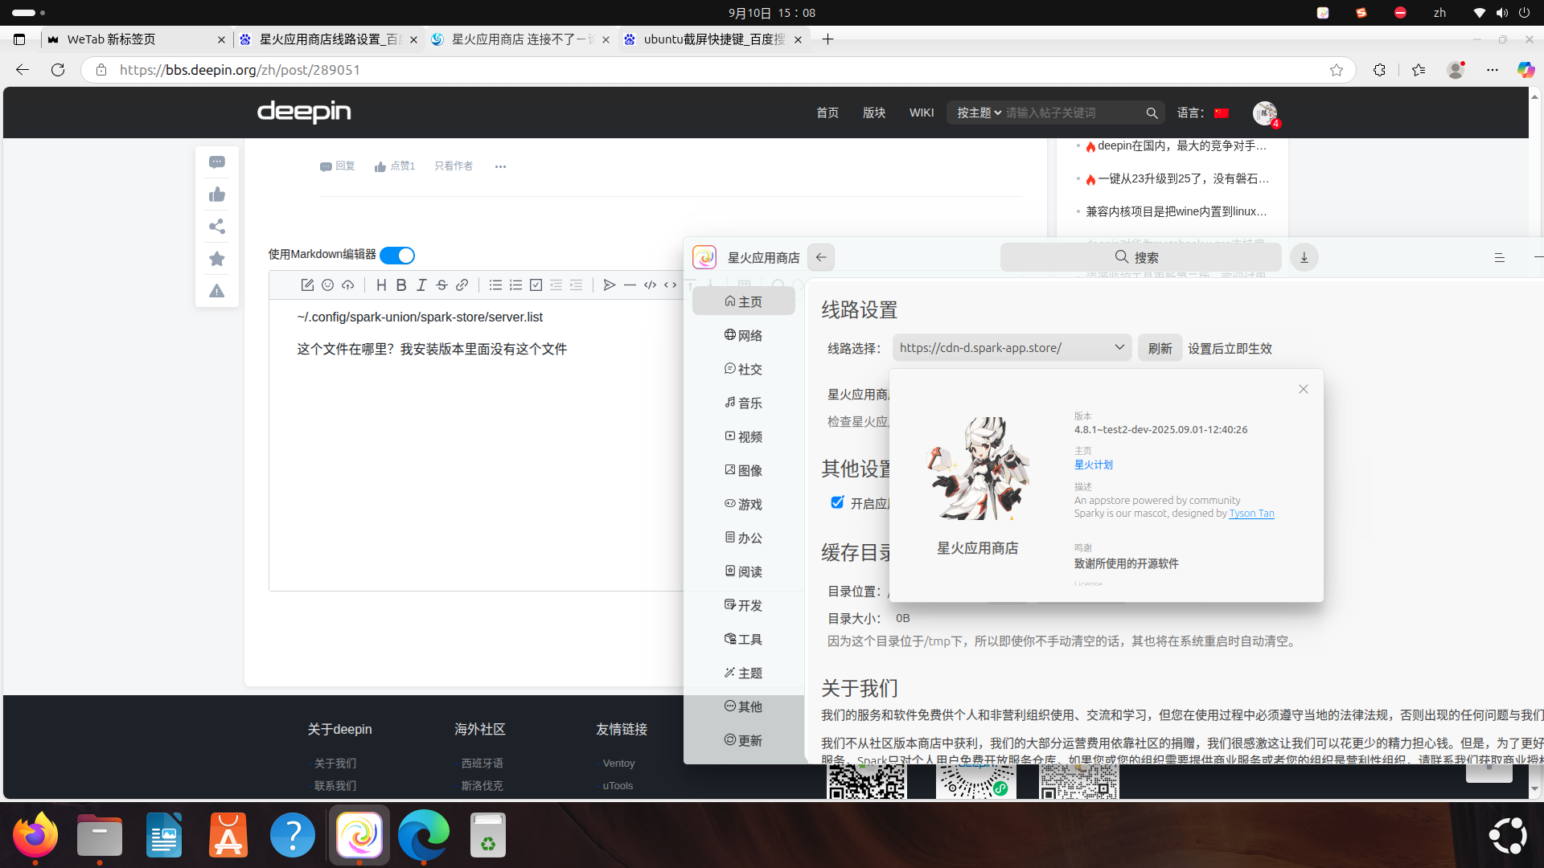Insert a hyperlink from the editor toolbar
The image size is (1544, 868).
pos(462,285)
